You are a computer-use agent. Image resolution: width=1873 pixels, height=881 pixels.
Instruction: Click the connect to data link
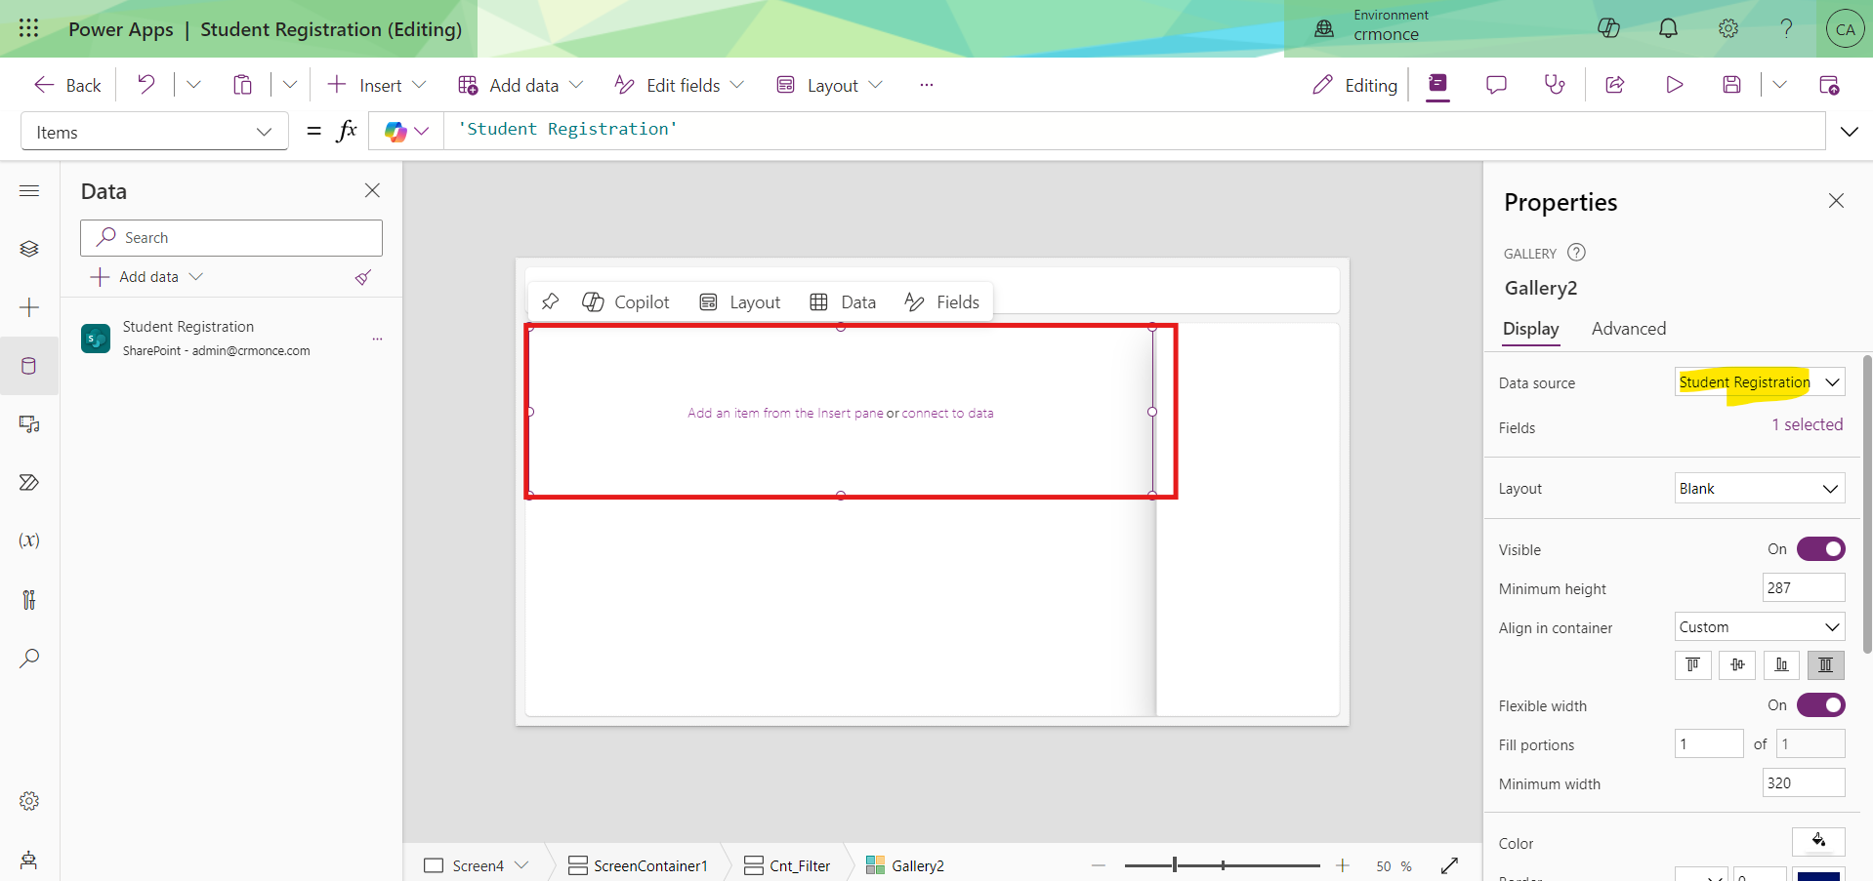[947, 414]
